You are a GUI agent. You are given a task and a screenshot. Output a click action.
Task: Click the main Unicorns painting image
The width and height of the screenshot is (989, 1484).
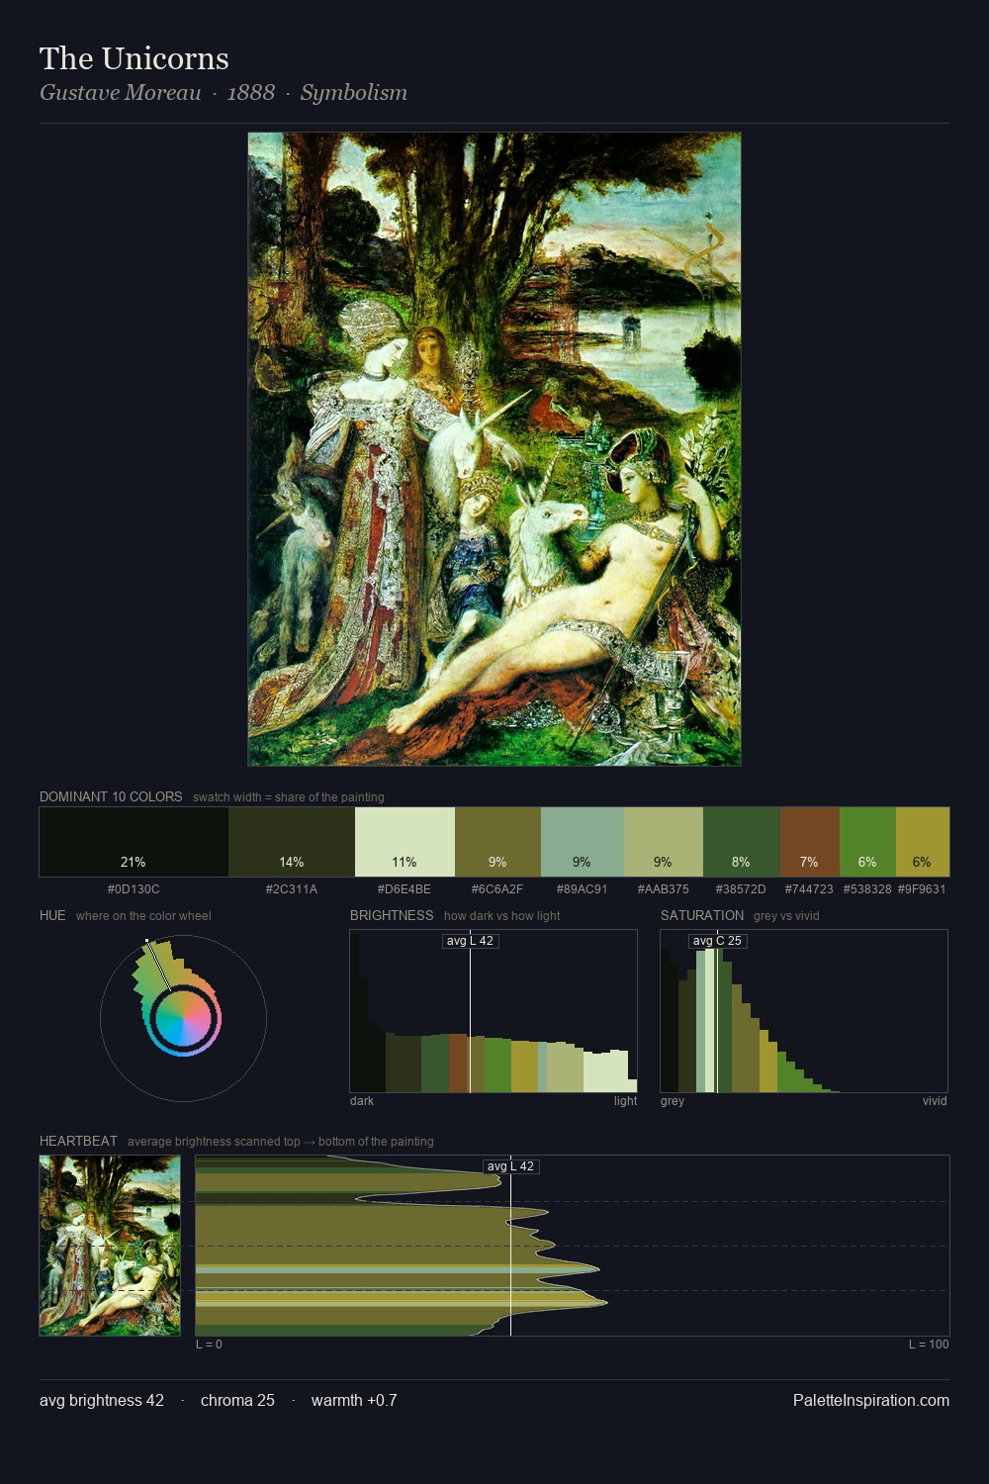click(494, 449)
